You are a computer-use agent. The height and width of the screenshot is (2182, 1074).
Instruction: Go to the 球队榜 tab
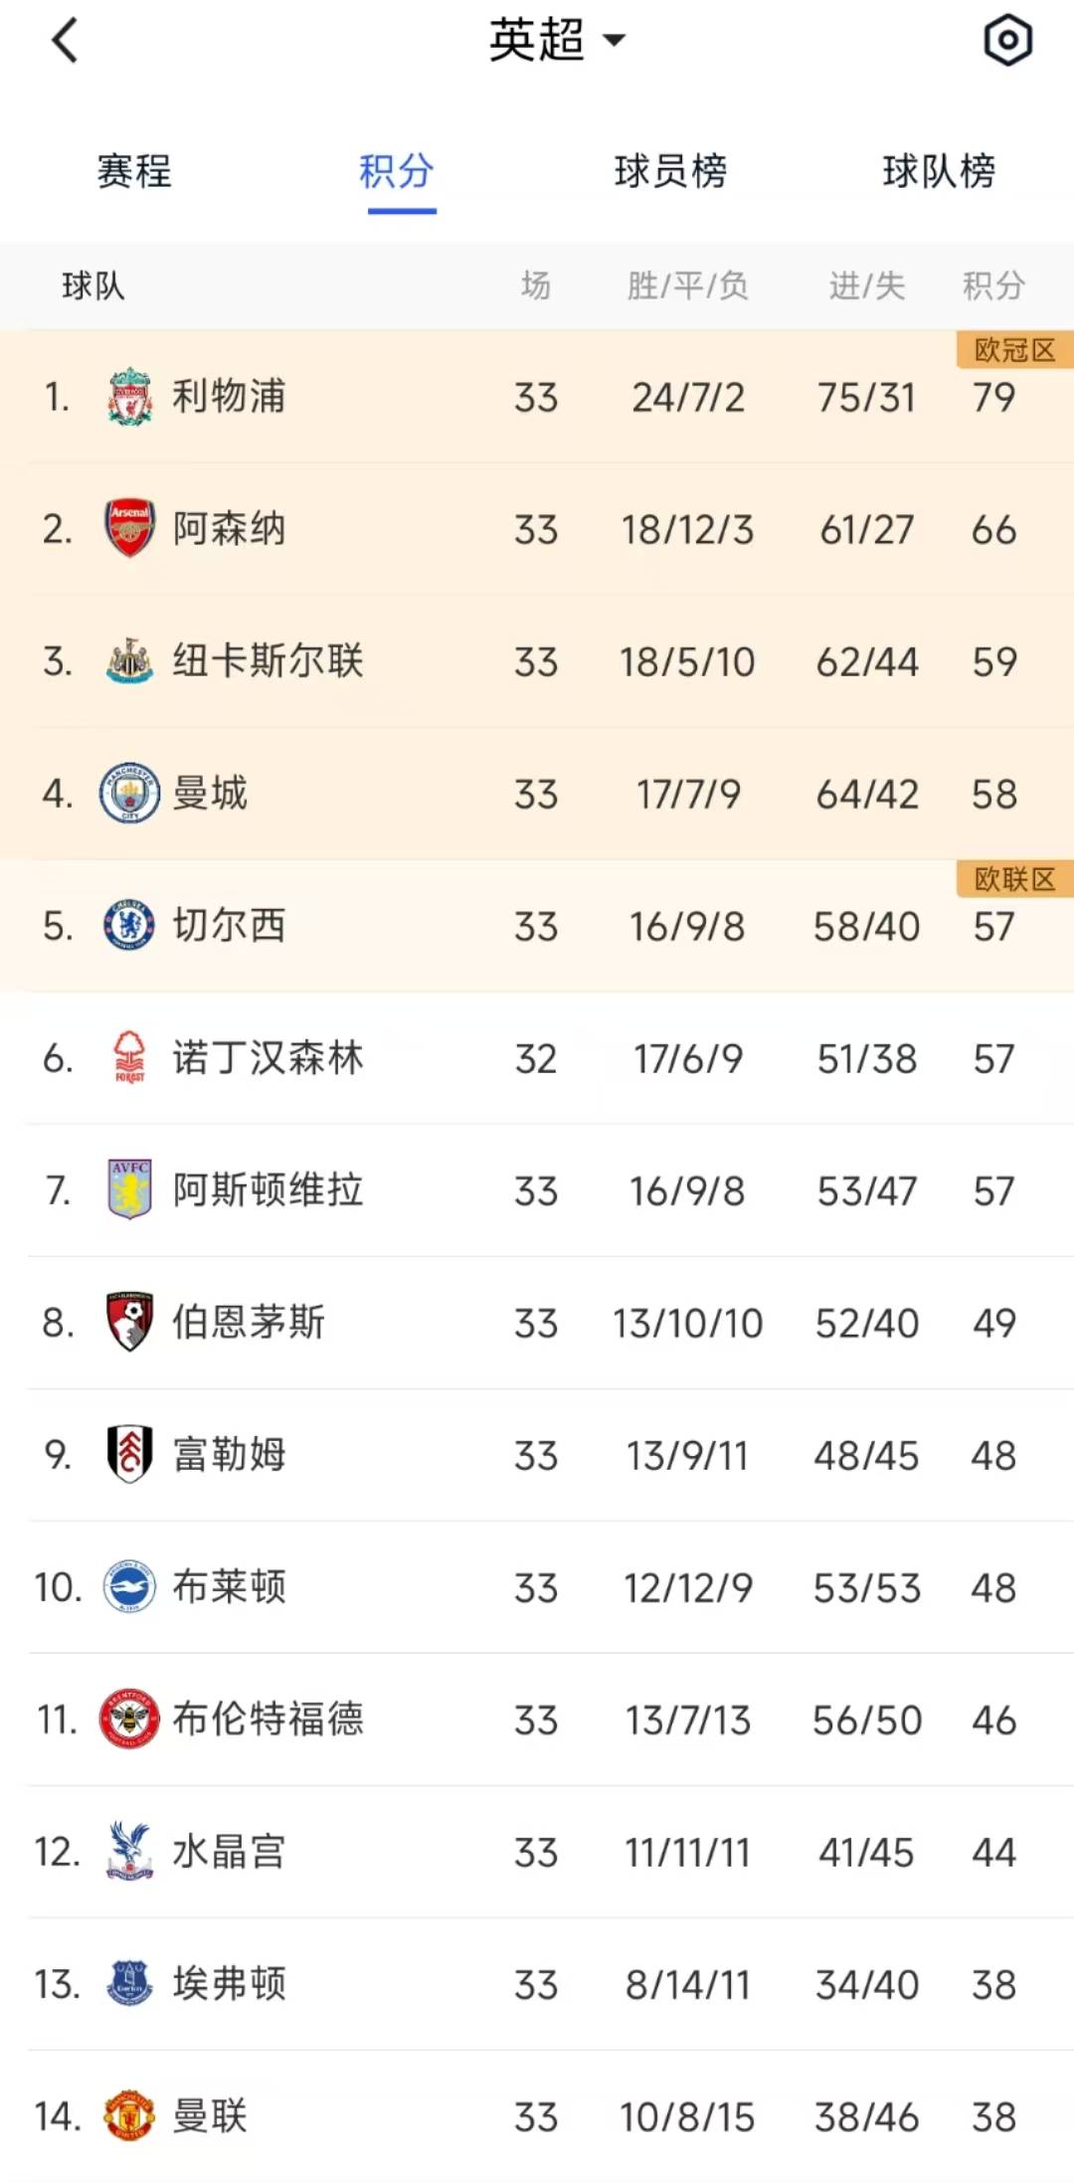[939, 172]
